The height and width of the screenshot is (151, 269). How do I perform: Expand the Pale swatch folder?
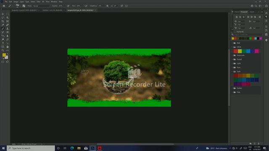coord(232,92)
